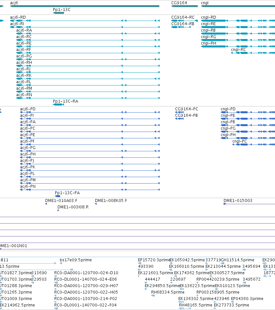Select protein acj6-PK
The height and width of the screenshot is (310, 275).
tap(28, 167)
